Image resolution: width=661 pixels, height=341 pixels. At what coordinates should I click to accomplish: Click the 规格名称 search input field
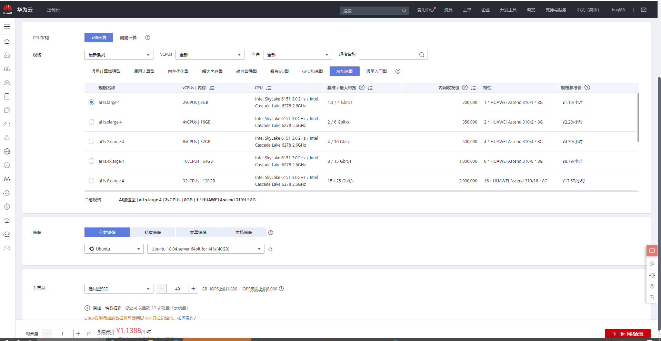pos(393,55)
